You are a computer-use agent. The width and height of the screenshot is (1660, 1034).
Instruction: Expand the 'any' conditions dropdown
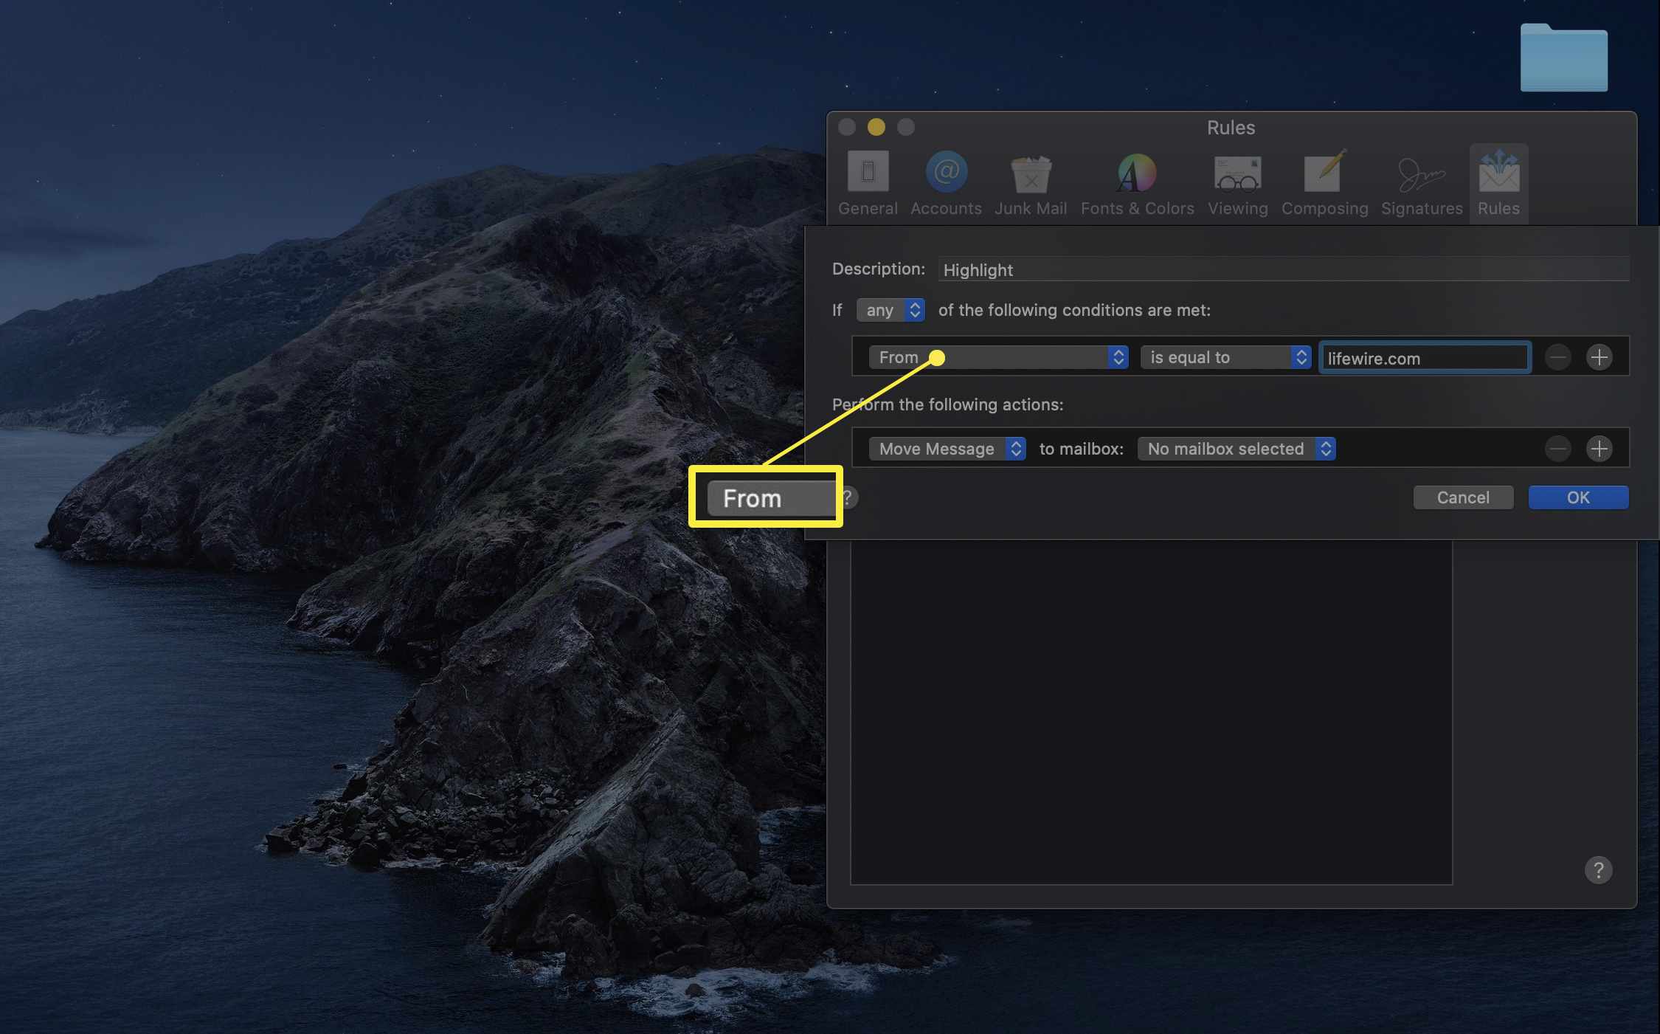(x=888, y=310)
